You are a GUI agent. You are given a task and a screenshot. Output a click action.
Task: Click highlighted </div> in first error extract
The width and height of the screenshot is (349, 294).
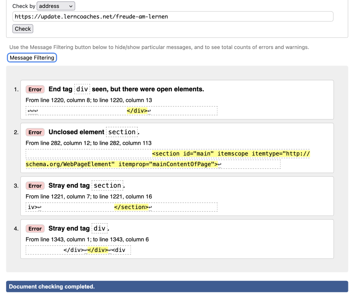(x=137, y=111)
